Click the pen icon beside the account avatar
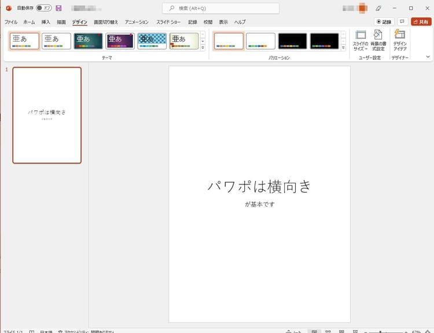The height and width of the screenshot is (333, 434). pyautogui.click(x=378, y=8)
